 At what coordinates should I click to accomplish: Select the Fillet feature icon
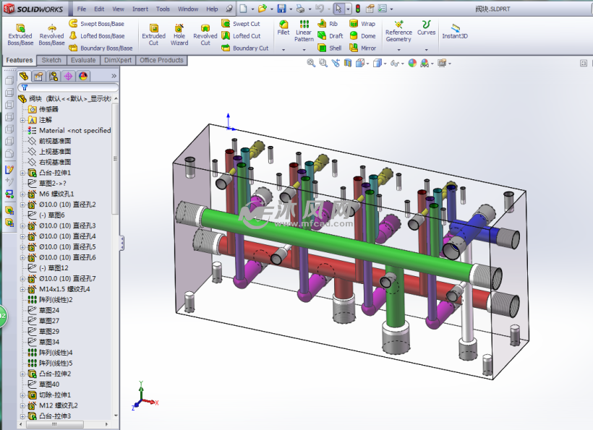(x=283, y=28)
